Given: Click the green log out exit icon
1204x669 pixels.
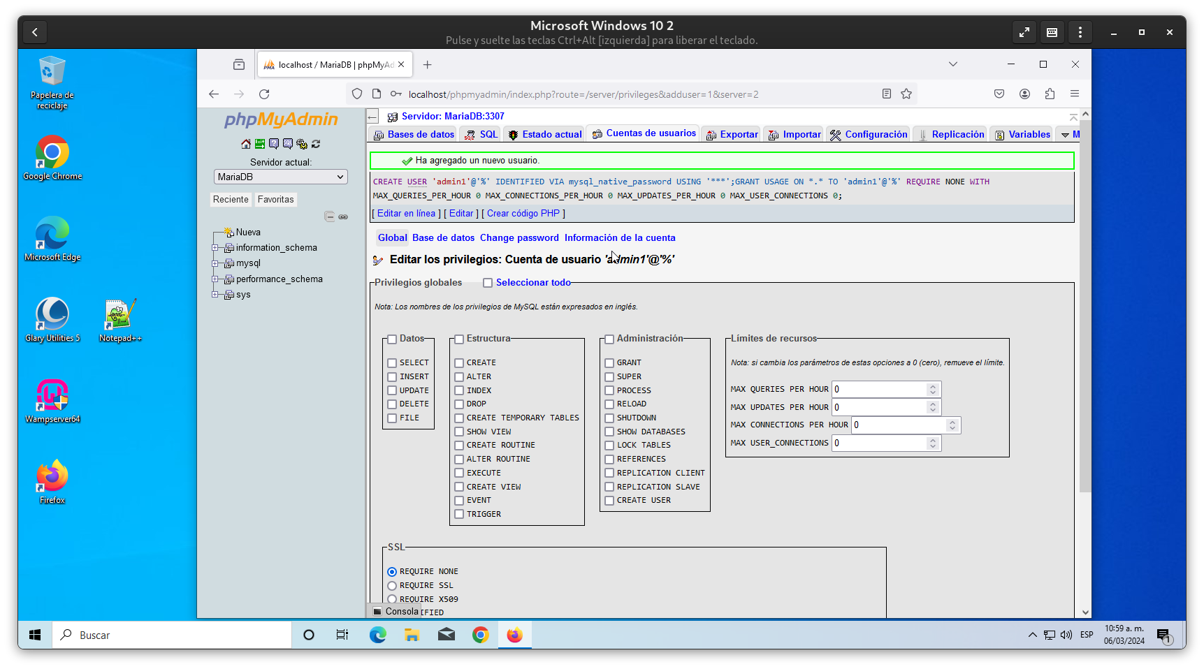Looking at the screenshot, I should (260, 144).
